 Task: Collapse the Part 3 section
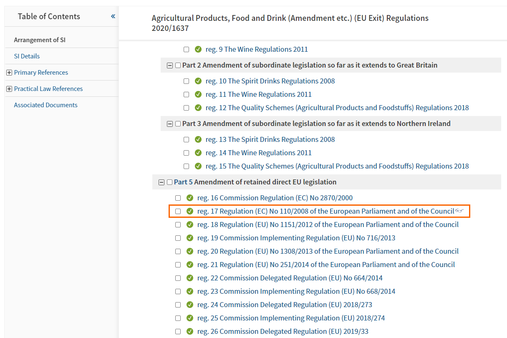coord(170,124)
